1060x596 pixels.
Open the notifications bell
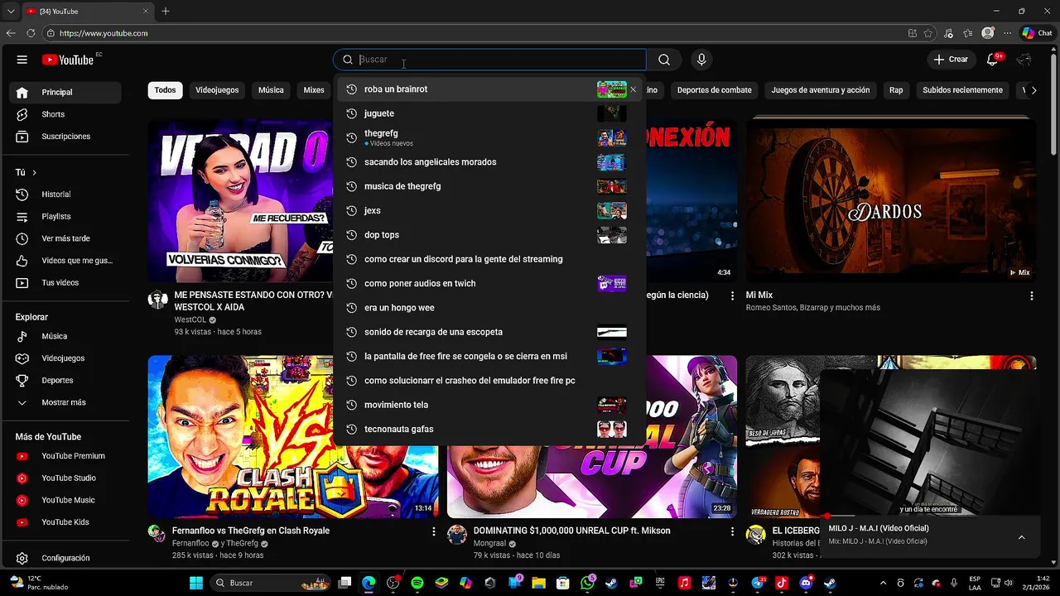[x=992, y=60]
